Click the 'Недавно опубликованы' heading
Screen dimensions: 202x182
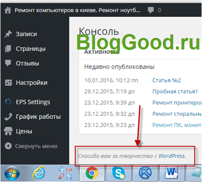point(119,67)
